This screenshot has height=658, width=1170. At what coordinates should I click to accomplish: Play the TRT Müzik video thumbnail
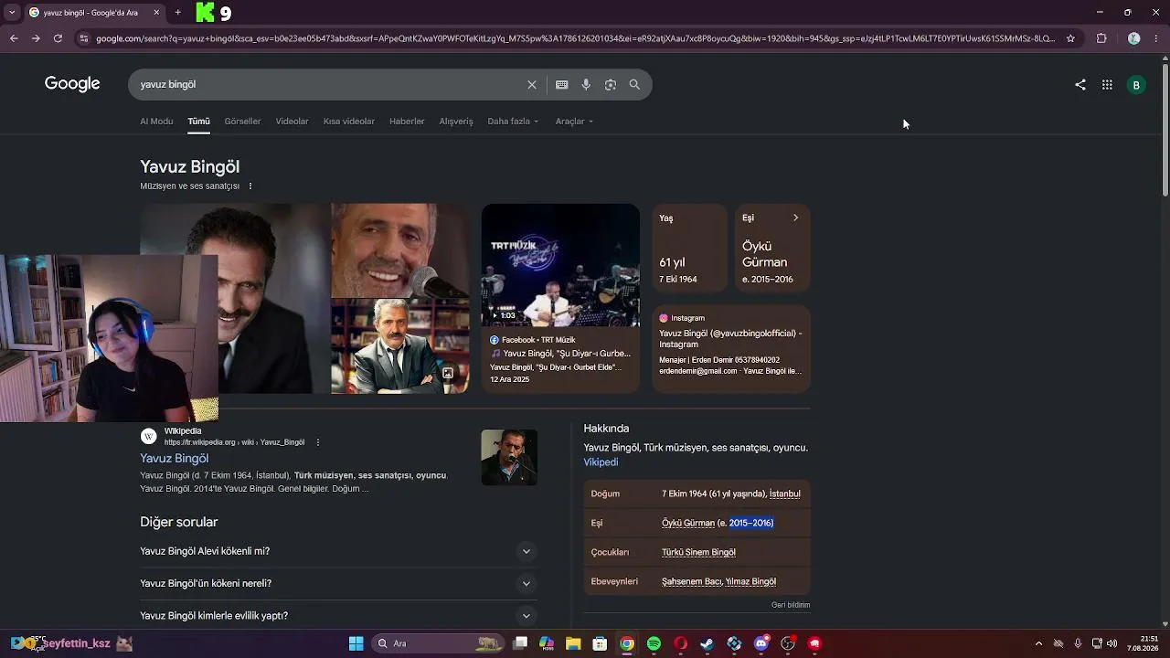(x=560, y=265)
